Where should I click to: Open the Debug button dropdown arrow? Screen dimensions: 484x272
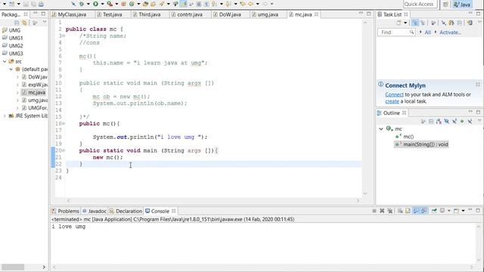coord(88,4)
